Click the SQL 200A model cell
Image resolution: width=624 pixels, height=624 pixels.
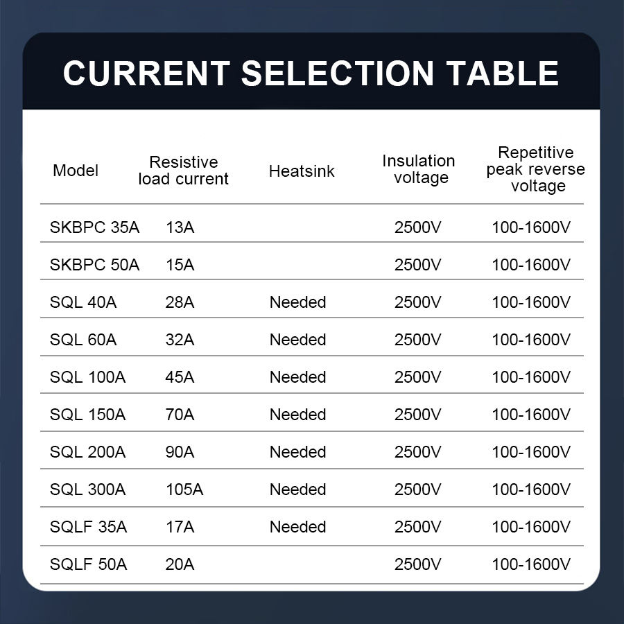tap(87, 452)
